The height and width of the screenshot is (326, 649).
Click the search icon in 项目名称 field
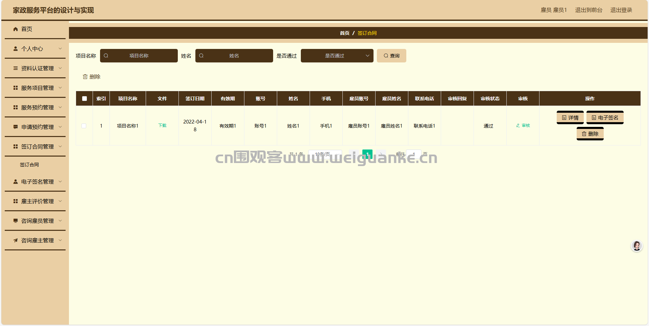(106, 56)
